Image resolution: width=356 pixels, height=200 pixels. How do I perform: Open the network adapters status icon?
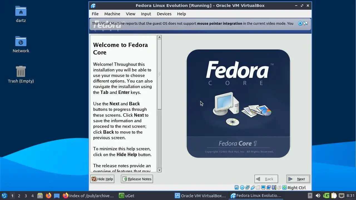(x=247, y=187)
